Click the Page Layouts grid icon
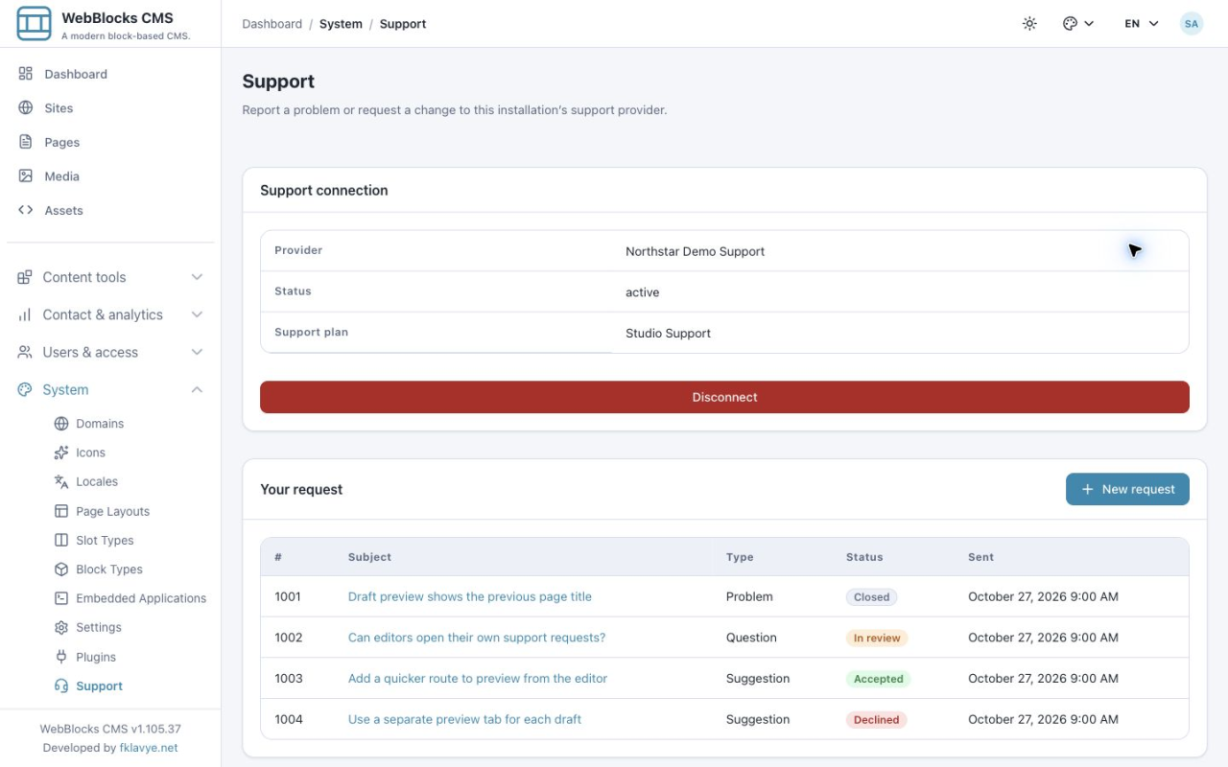1228x767 pixels. [x=61, y=511]
